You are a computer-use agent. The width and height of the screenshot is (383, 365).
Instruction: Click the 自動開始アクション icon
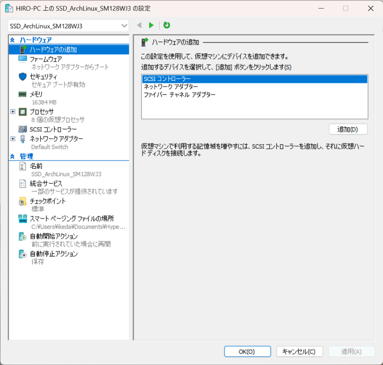(x=22, y=236)
